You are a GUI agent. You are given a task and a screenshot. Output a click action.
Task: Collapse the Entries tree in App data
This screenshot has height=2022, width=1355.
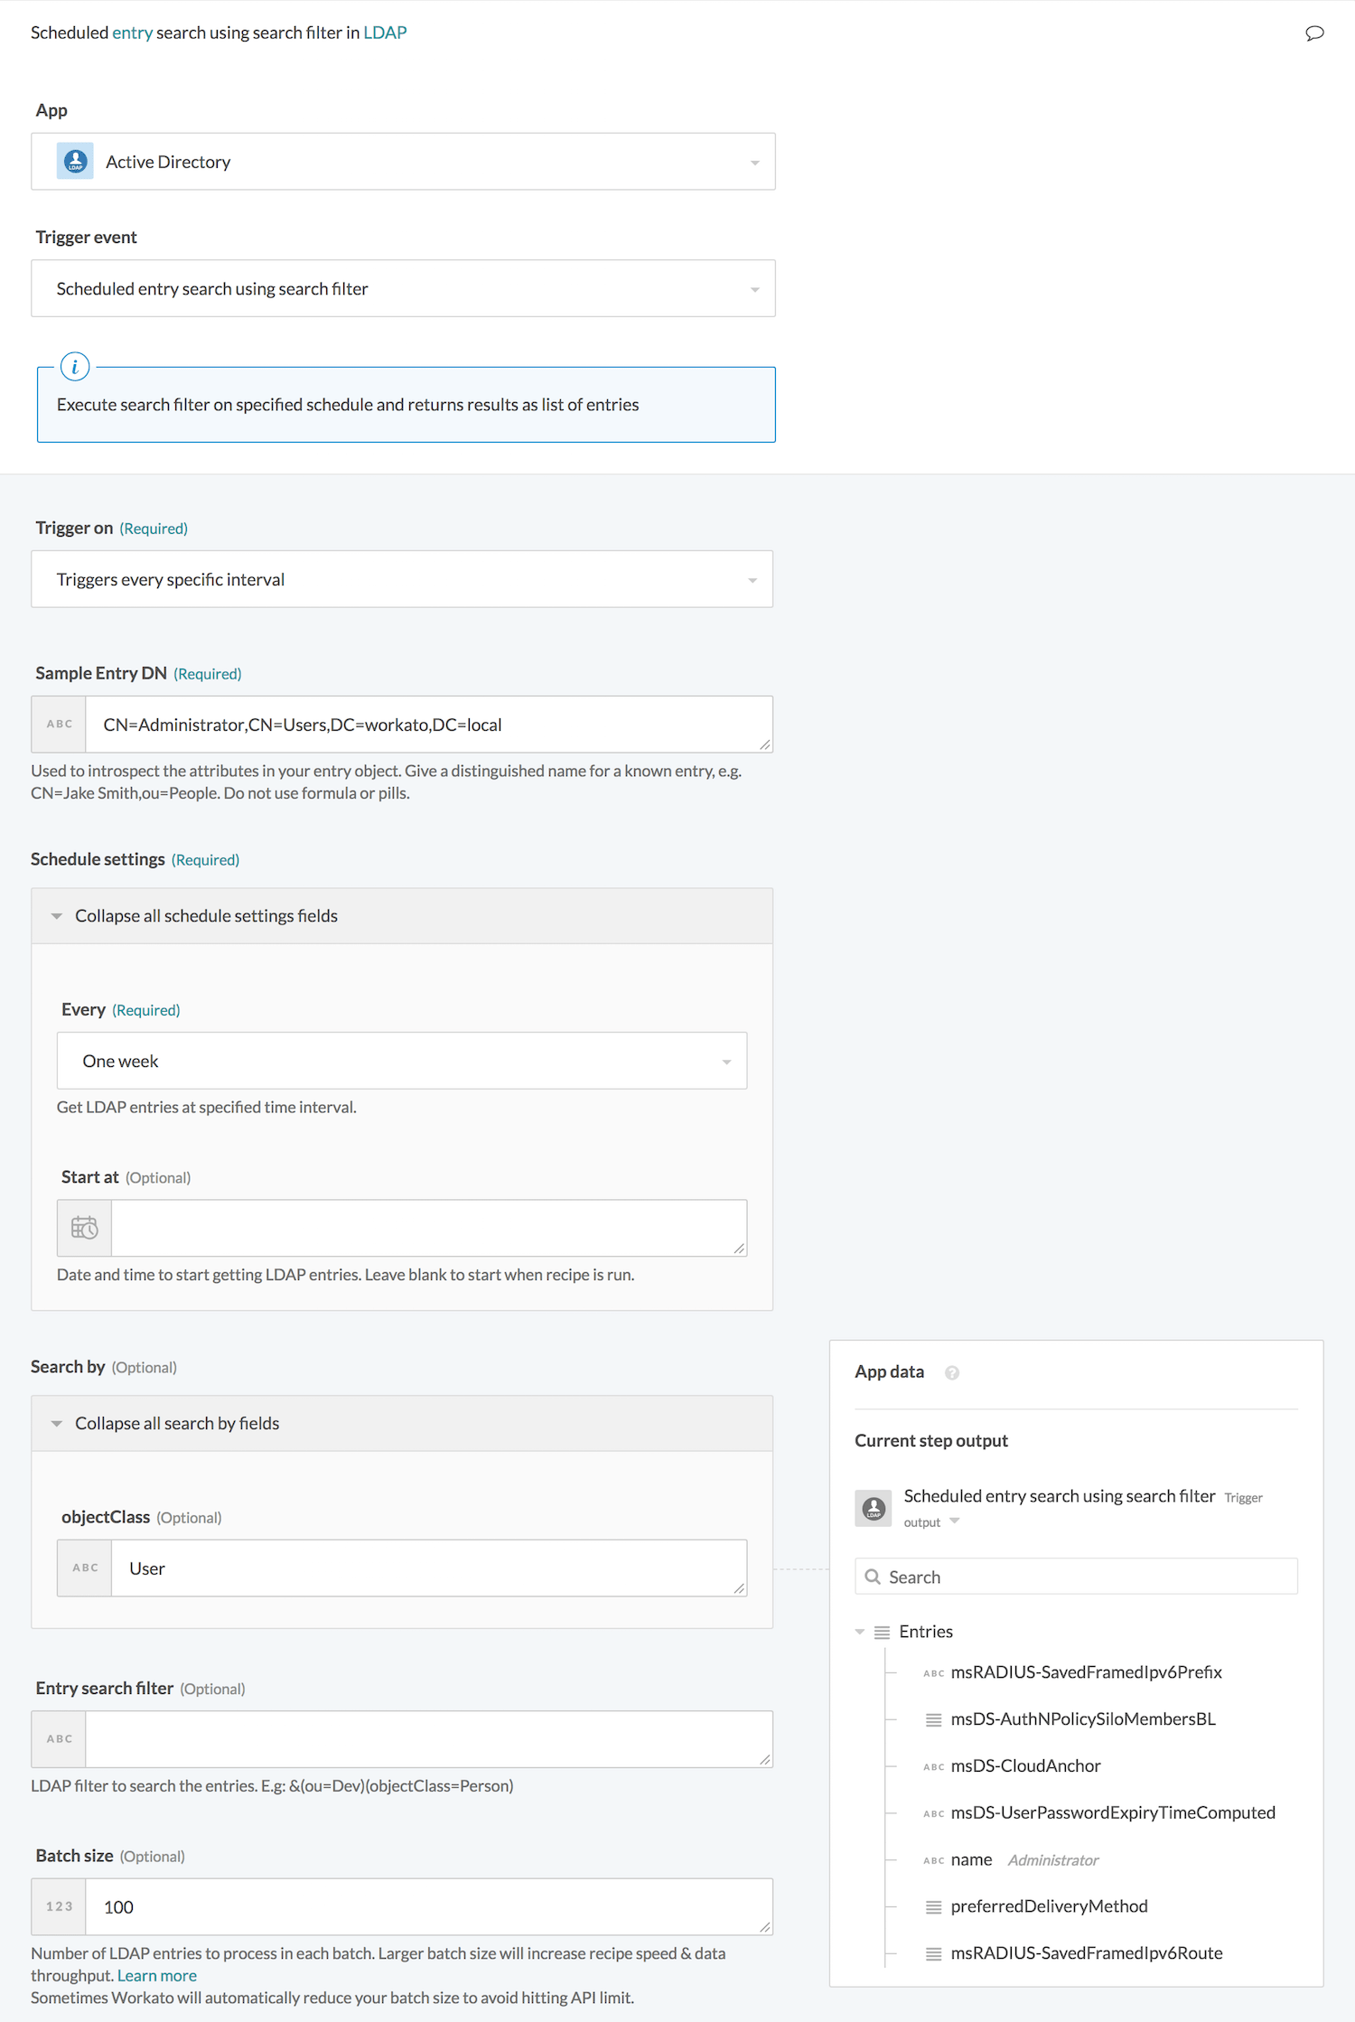859,1632
